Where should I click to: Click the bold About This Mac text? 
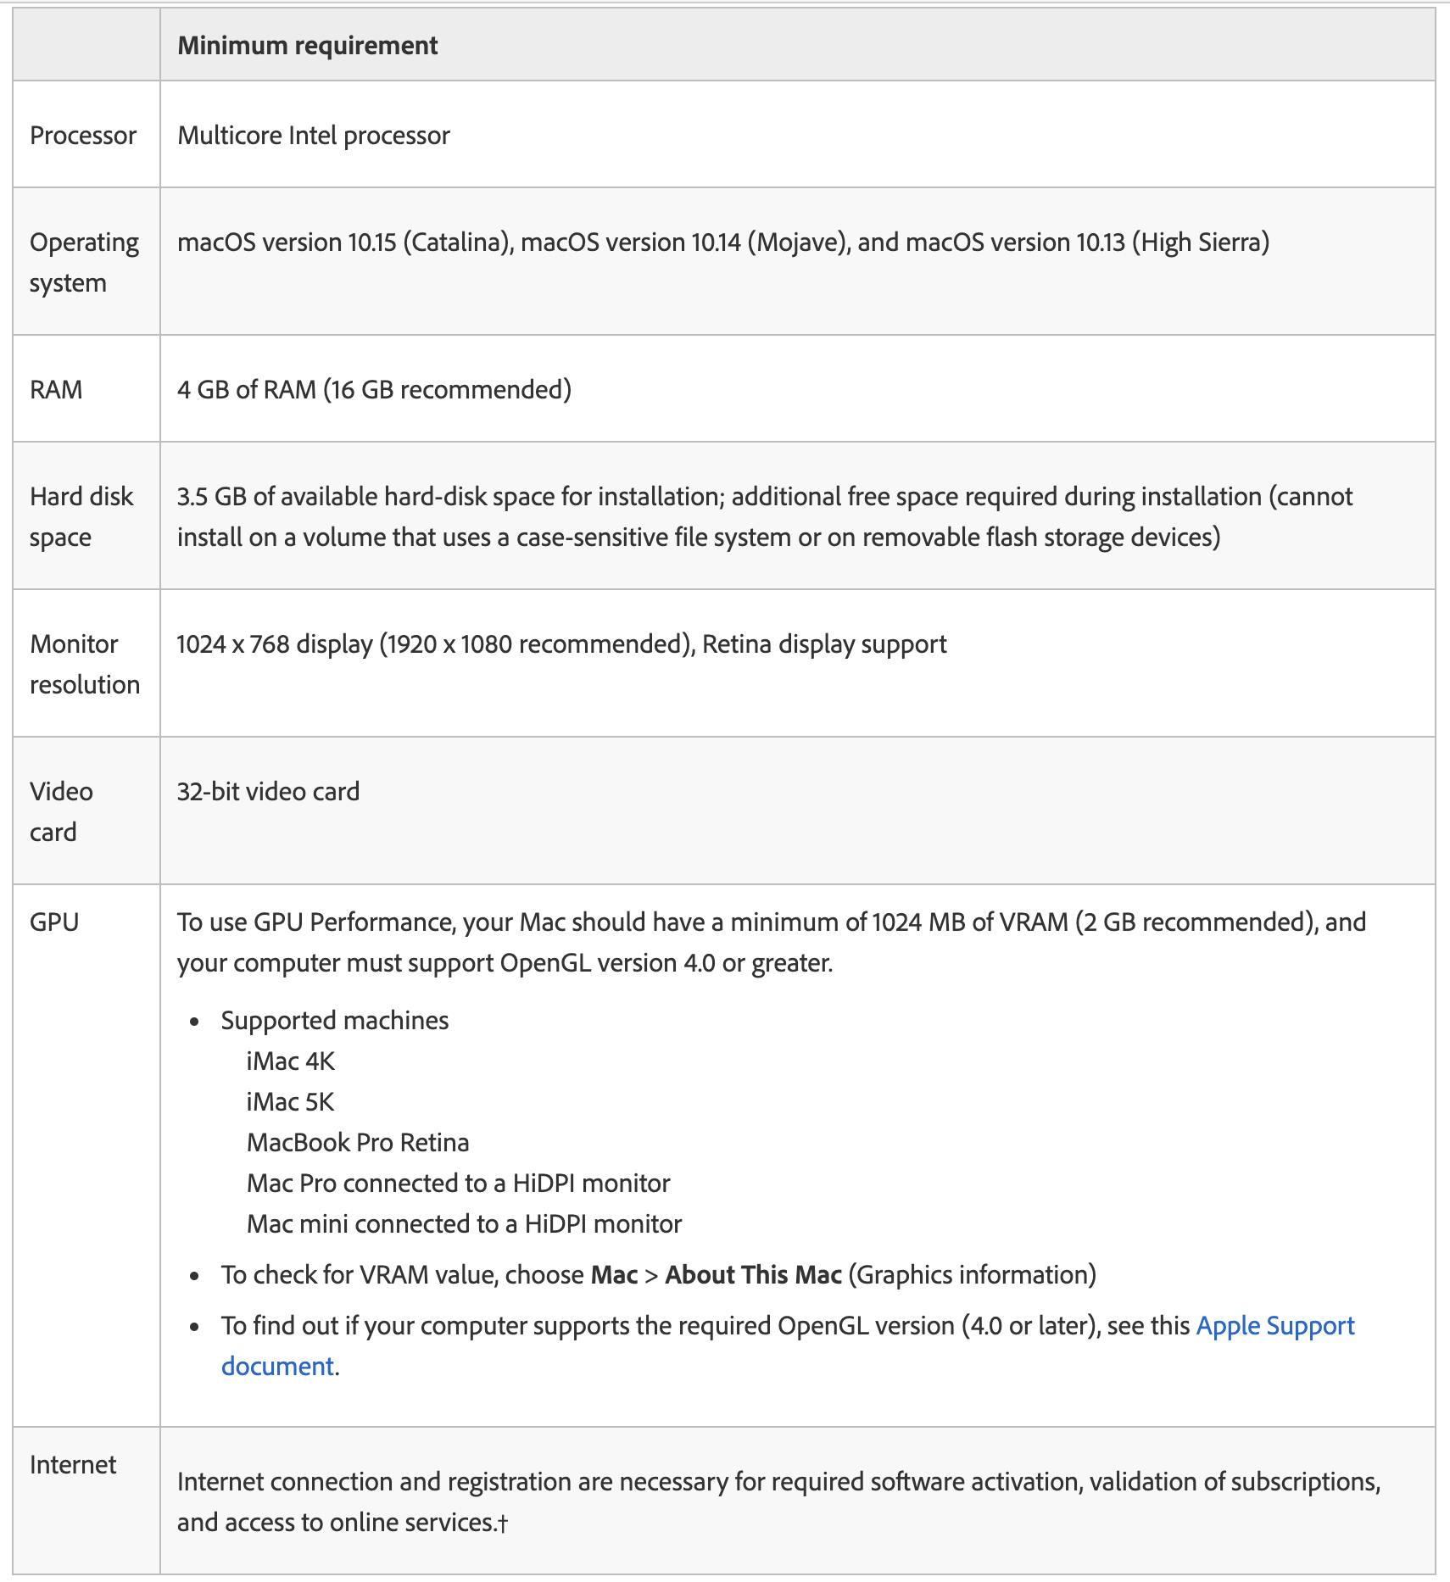click(x=753, y=1275)
